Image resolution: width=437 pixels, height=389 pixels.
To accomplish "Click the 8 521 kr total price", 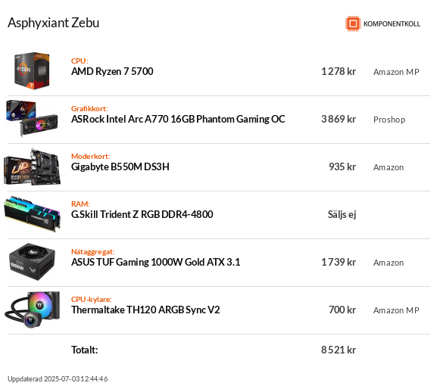I will click(339, 350).
